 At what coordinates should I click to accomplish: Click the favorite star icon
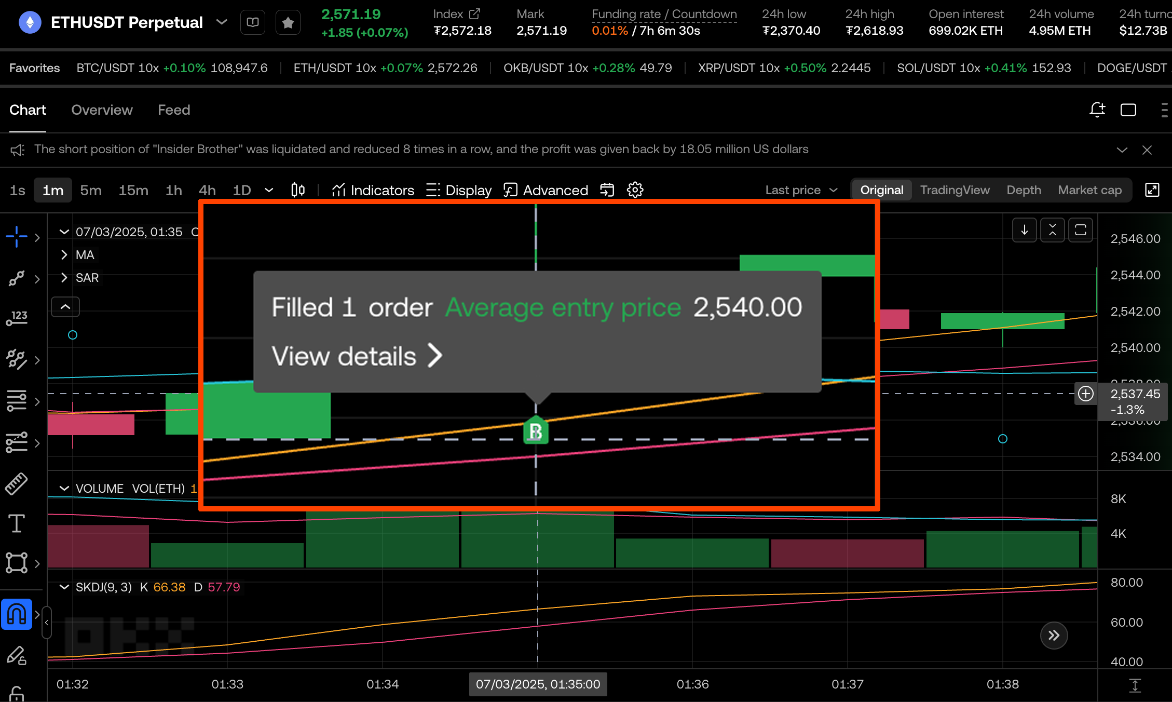coord(288,22)
